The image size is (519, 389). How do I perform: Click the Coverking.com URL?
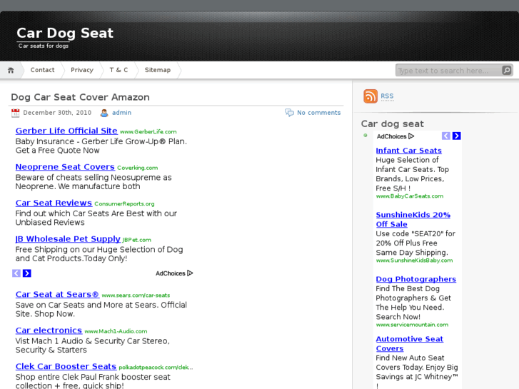tap(137, 168)
